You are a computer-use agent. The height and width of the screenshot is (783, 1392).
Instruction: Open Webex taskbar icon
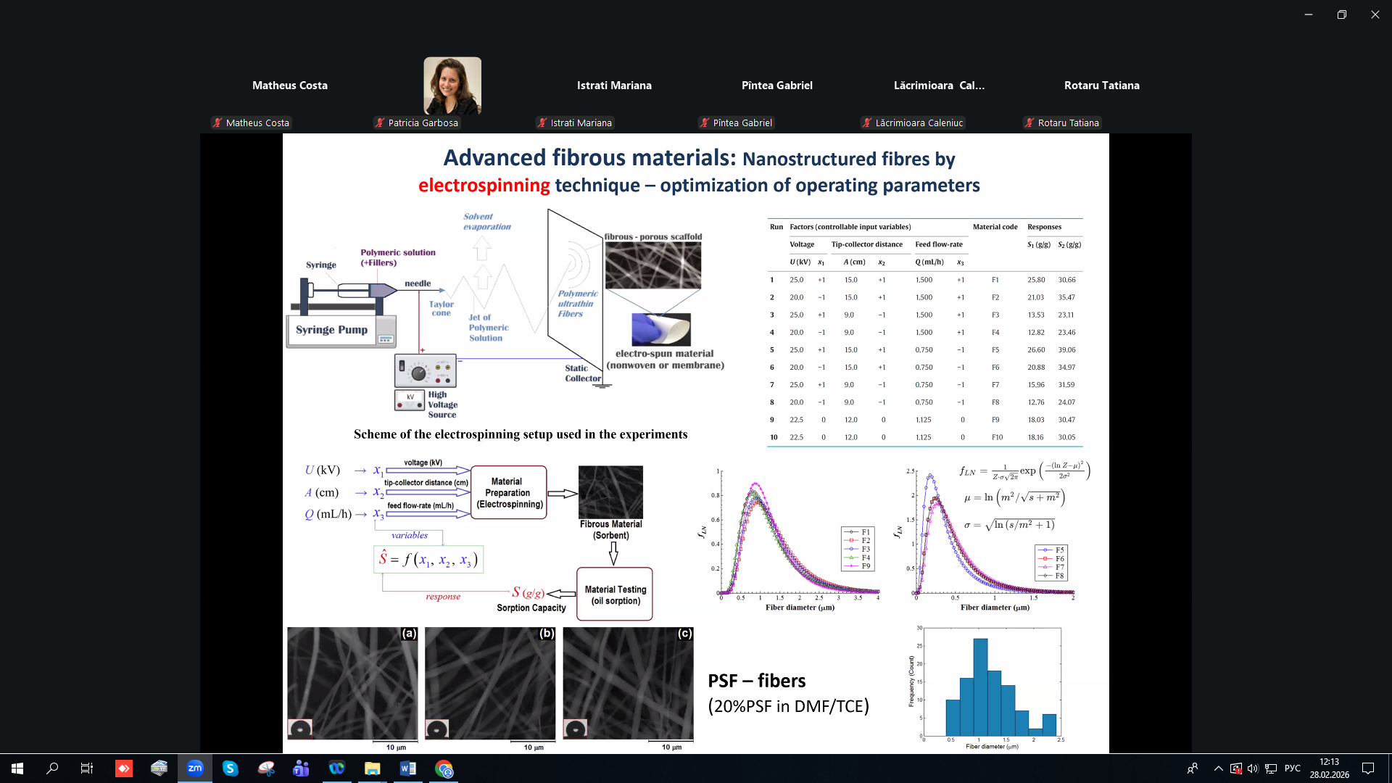[x=336, y=768]
